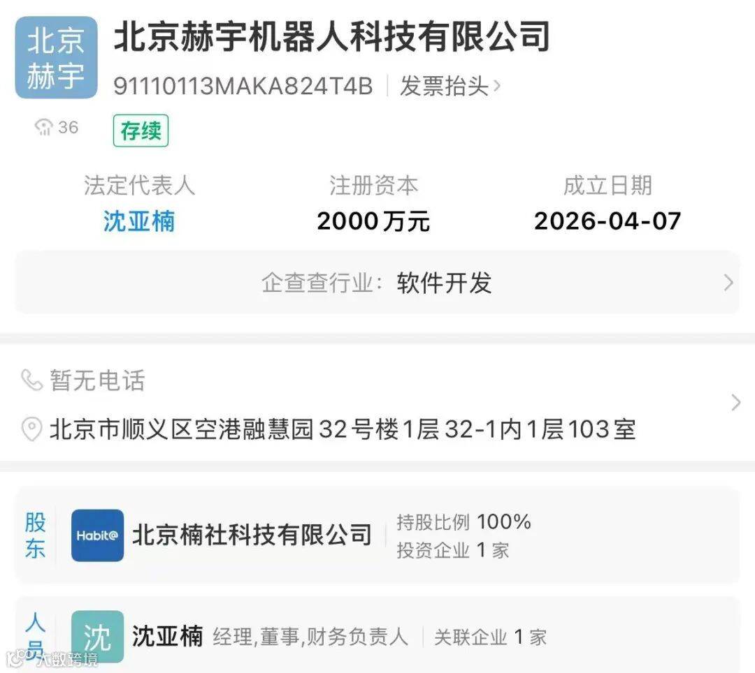Tap 关联企业 1 家 next to 沈亚楠
The height and width of the screenshot is (673, 755).
pyautogui.click(x=490, y=637)
